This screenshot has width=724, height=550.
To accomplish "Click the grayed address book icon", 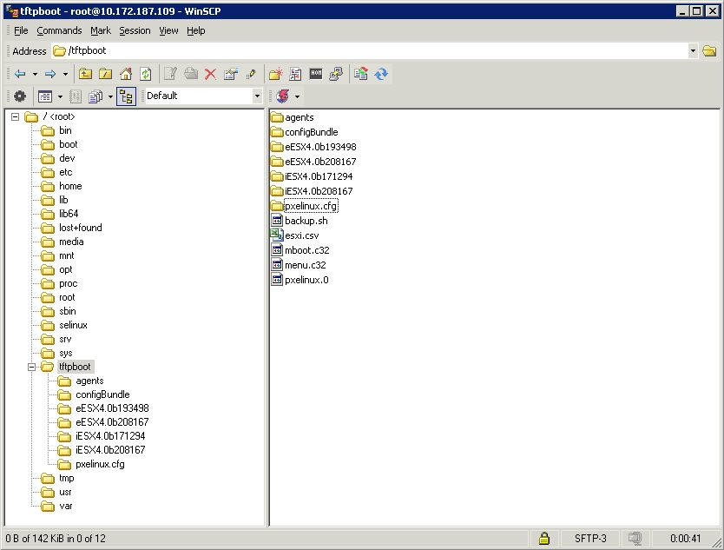I will [x=76, y=96].
